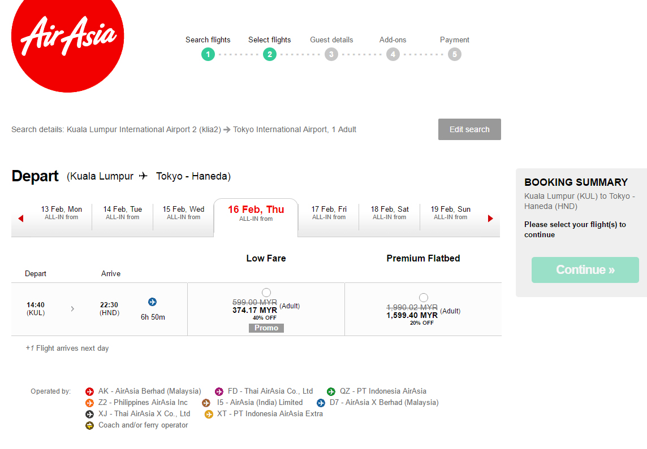Viewport: 647px width, 449px height.
Task: Click step 5 circle under Payment
Action: coord(454,54)
